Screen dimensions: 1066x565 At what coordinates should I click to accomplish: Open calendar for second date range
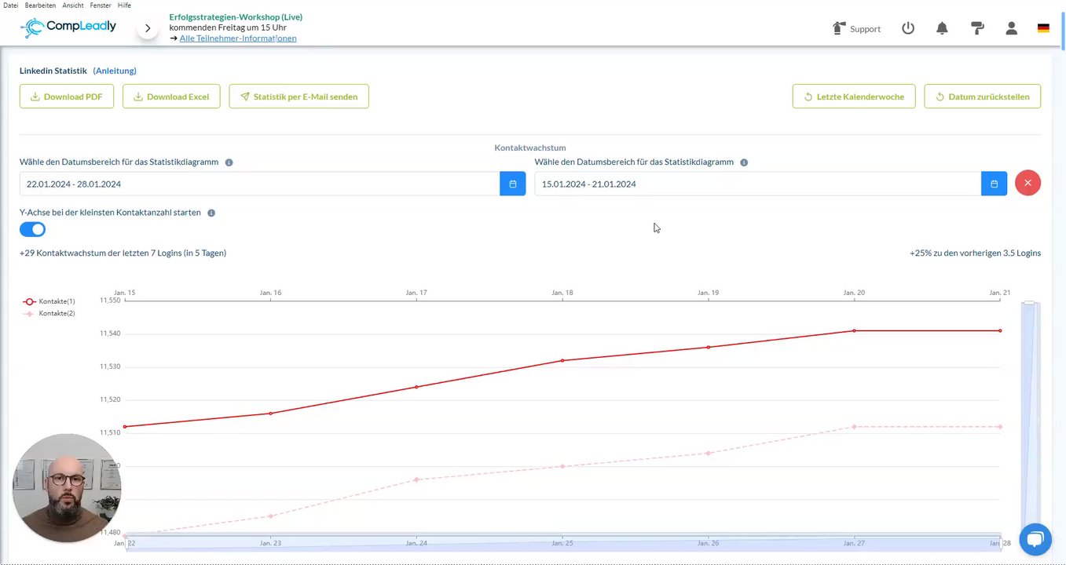994,184
